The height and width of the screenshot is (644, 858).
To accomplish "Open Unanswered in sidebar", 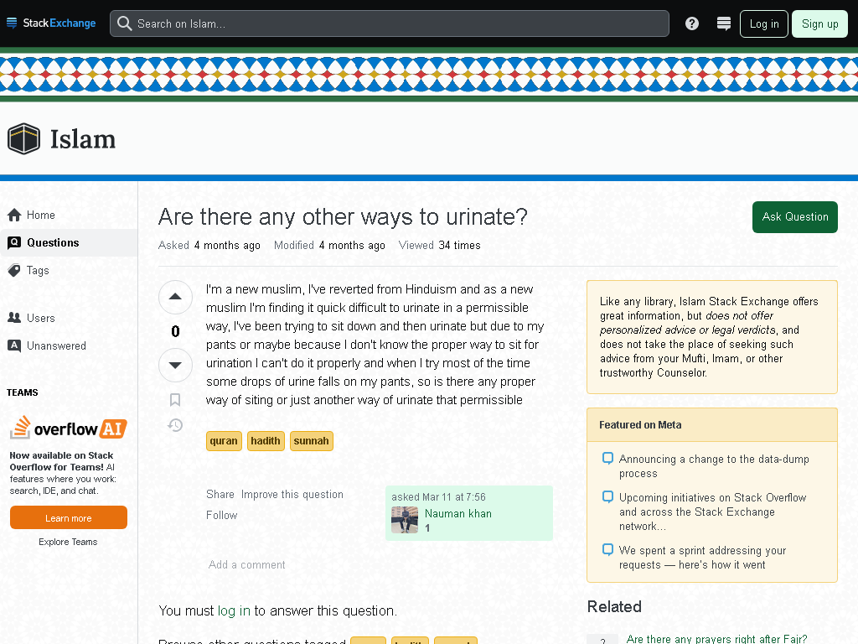I will pos(69,345).
